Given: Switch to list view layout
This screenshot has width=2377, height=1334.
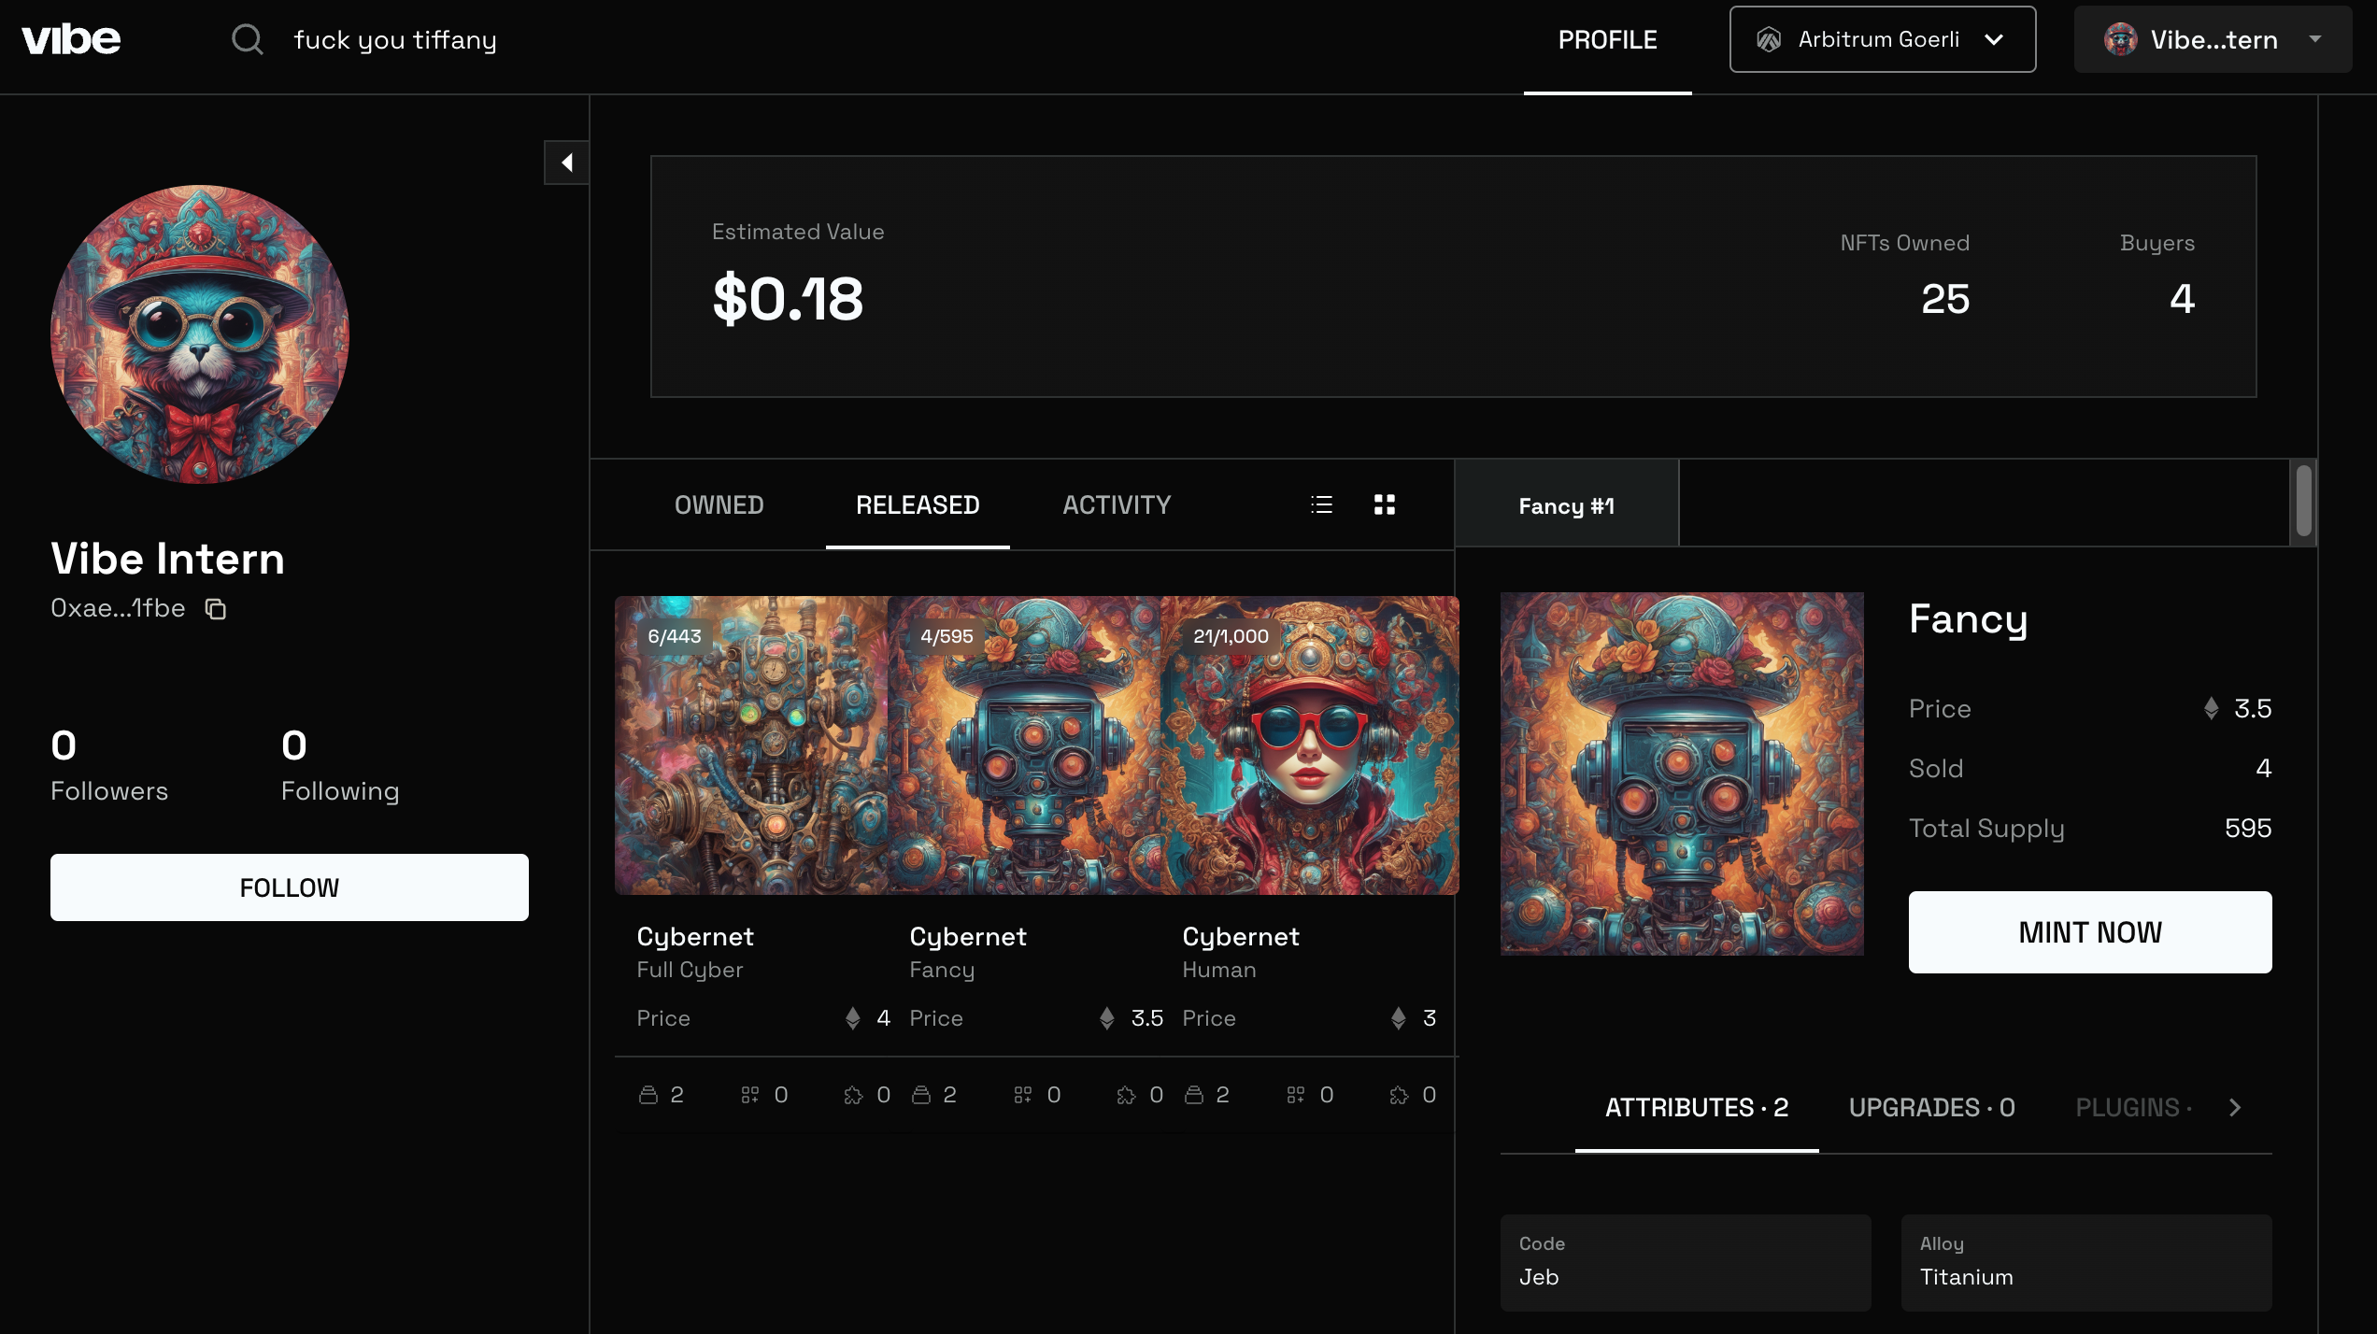Looking at the screenshot, I should [1321, 505].
